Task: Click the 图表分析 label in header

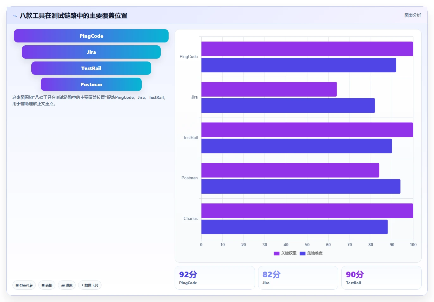Action: [412, 15]
